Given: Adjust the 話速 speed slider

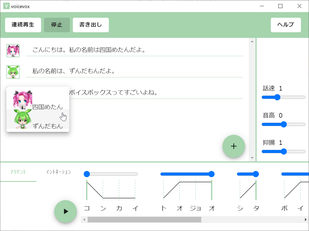Looking at the screenshot, I should [x=283, y=97].
